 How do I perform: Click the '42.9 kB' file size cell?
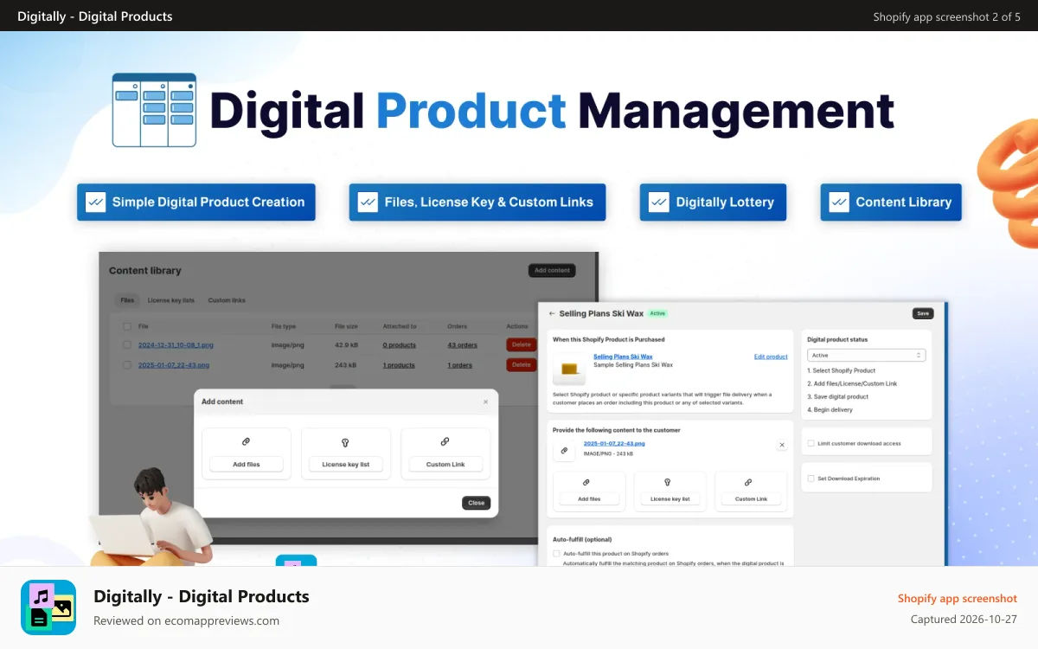(346, 344)
